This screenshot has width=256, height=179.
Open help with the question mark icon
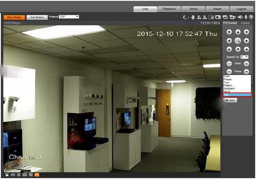coord(251,17)
